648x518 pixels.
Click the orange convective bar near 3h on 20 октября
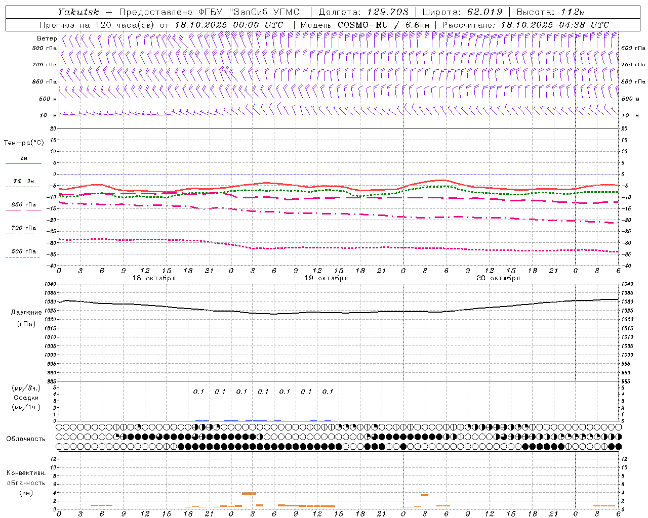(x=425, y=495)
